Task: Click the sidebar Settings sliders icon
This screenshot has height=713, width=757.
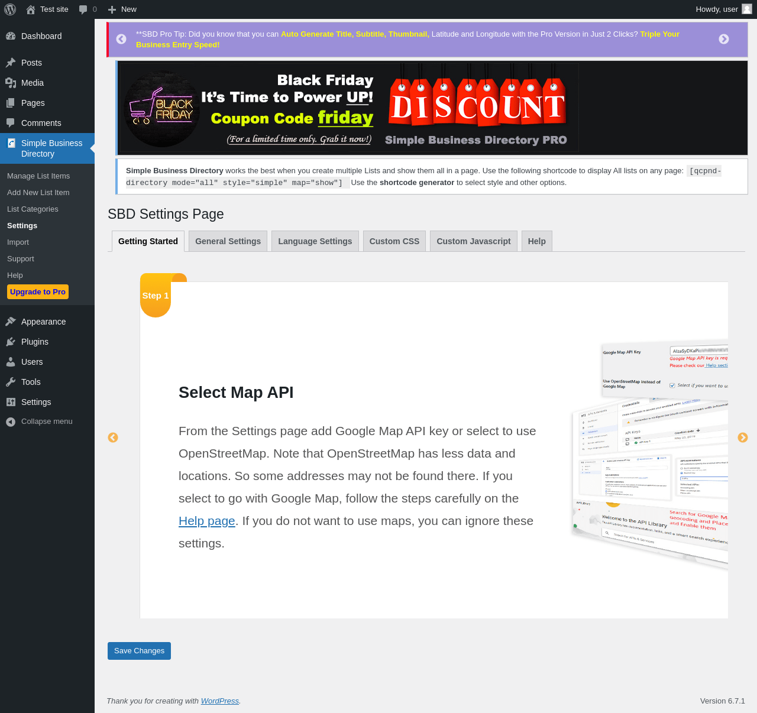Action: click(x=11, y=402)
